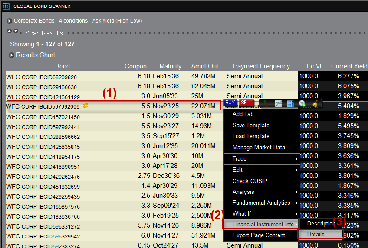This screenshot has height=248, width=368.
Task: Open the Trade submenu
Action: click(x=262, y=159)
